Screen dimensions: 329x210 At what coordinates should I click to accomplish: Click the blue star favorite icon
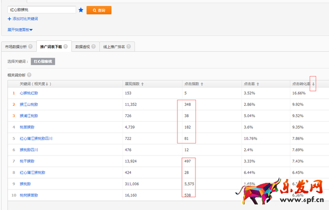click(x=81, y=10)
